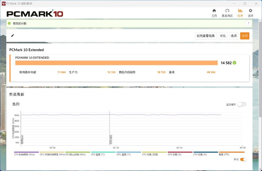The width and height of the screenshot is (262, 171).
Task: Select the 结果 results tab
Action: 240,13
